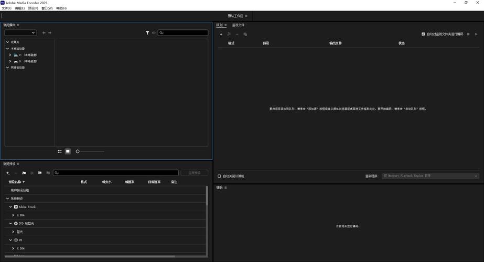484x262 pixels.
Task: Click the C: local disk drive icon
Action: [x=16, y=55]
